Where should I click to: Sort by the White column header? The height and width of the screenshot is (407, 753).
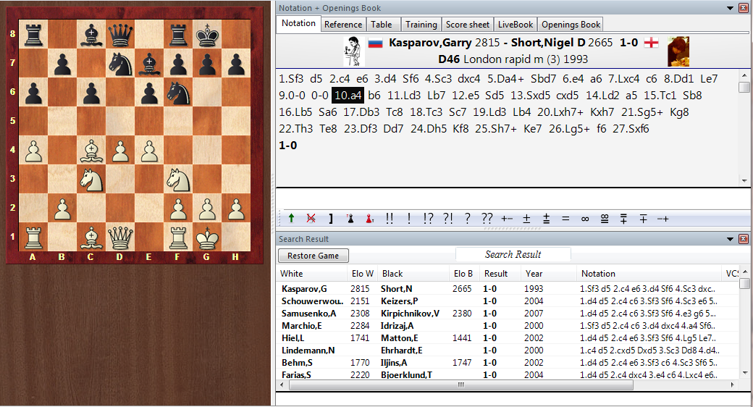tap(311, 274)
